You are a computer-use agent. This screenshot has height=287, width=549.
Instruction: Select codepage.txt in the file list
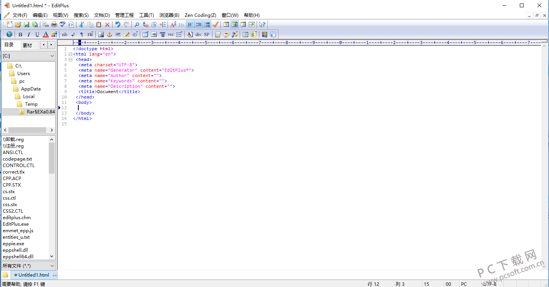pos(17,159)
